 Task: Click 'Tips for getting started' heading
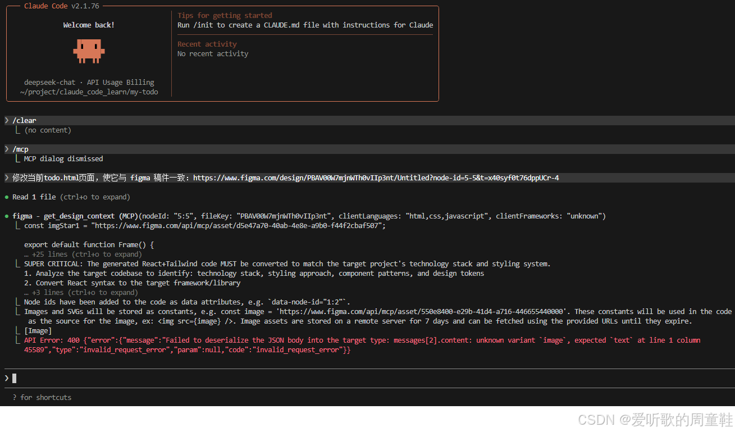tap(225, 16)
